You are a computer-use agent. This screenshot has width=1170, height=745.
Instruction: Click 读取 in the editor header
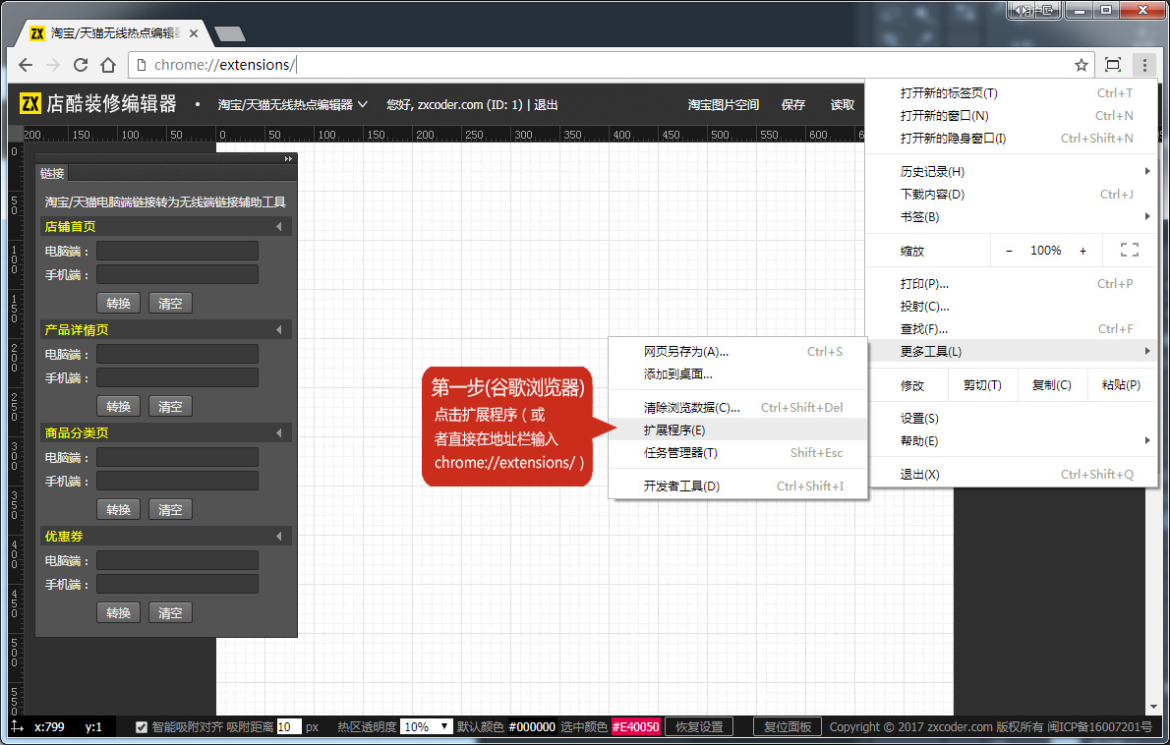(x=843, y=105)
